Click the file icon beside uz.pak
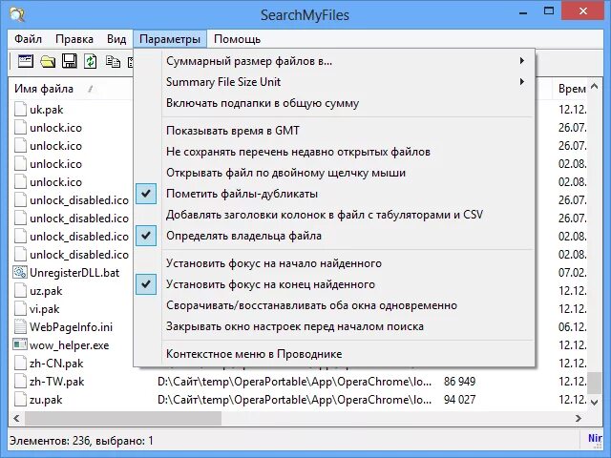 pyautogui.click(x=20, y=290)
